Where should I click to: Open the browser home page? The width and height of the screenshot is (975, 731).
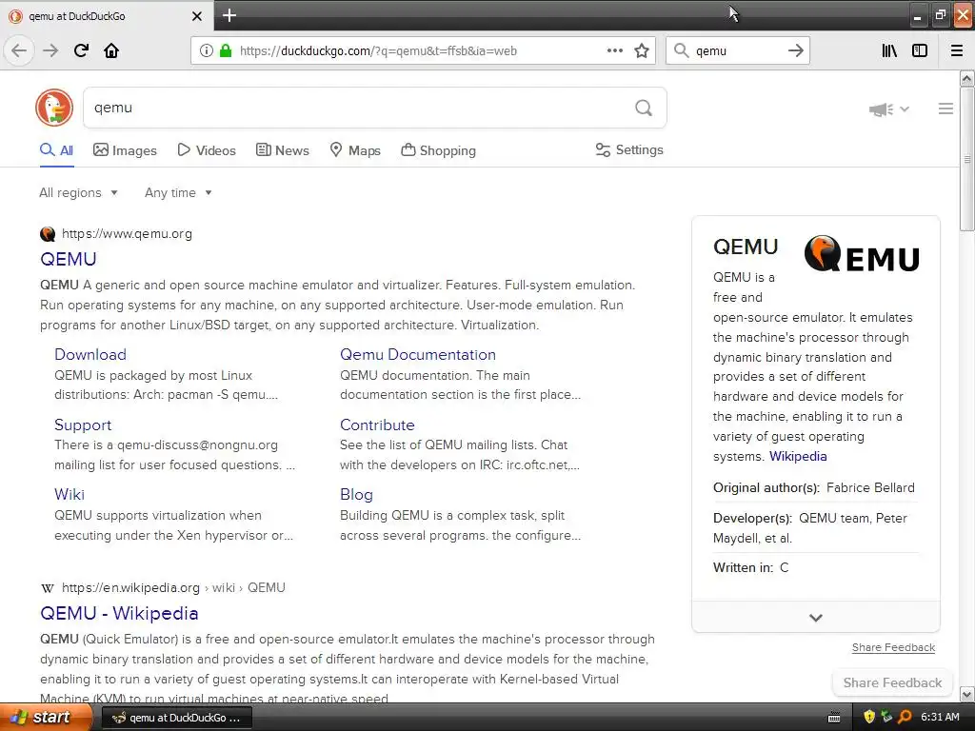111,50
